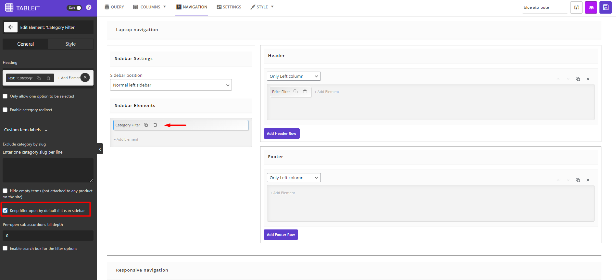Click the Pre-open sub accordions depth field
616x280 pixels.
pyautogui.click(x=48, y=236)
